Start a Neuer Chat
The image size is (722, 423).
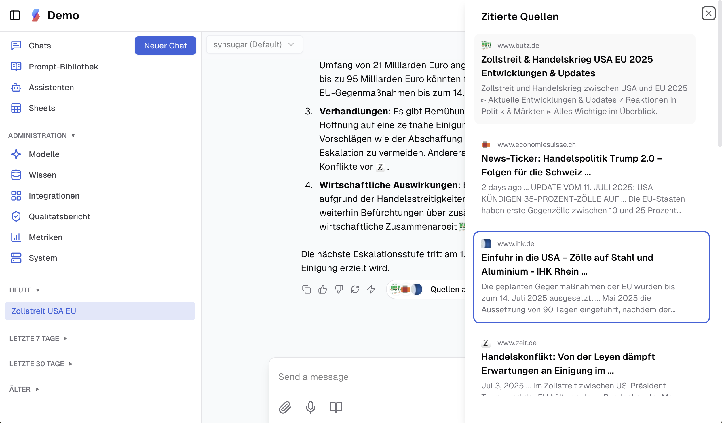pos(165,45)
